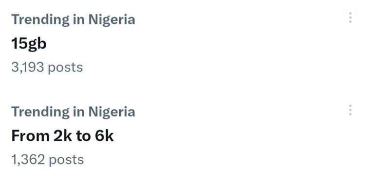Select the 1,362 posts count

(x=48, y=160)
